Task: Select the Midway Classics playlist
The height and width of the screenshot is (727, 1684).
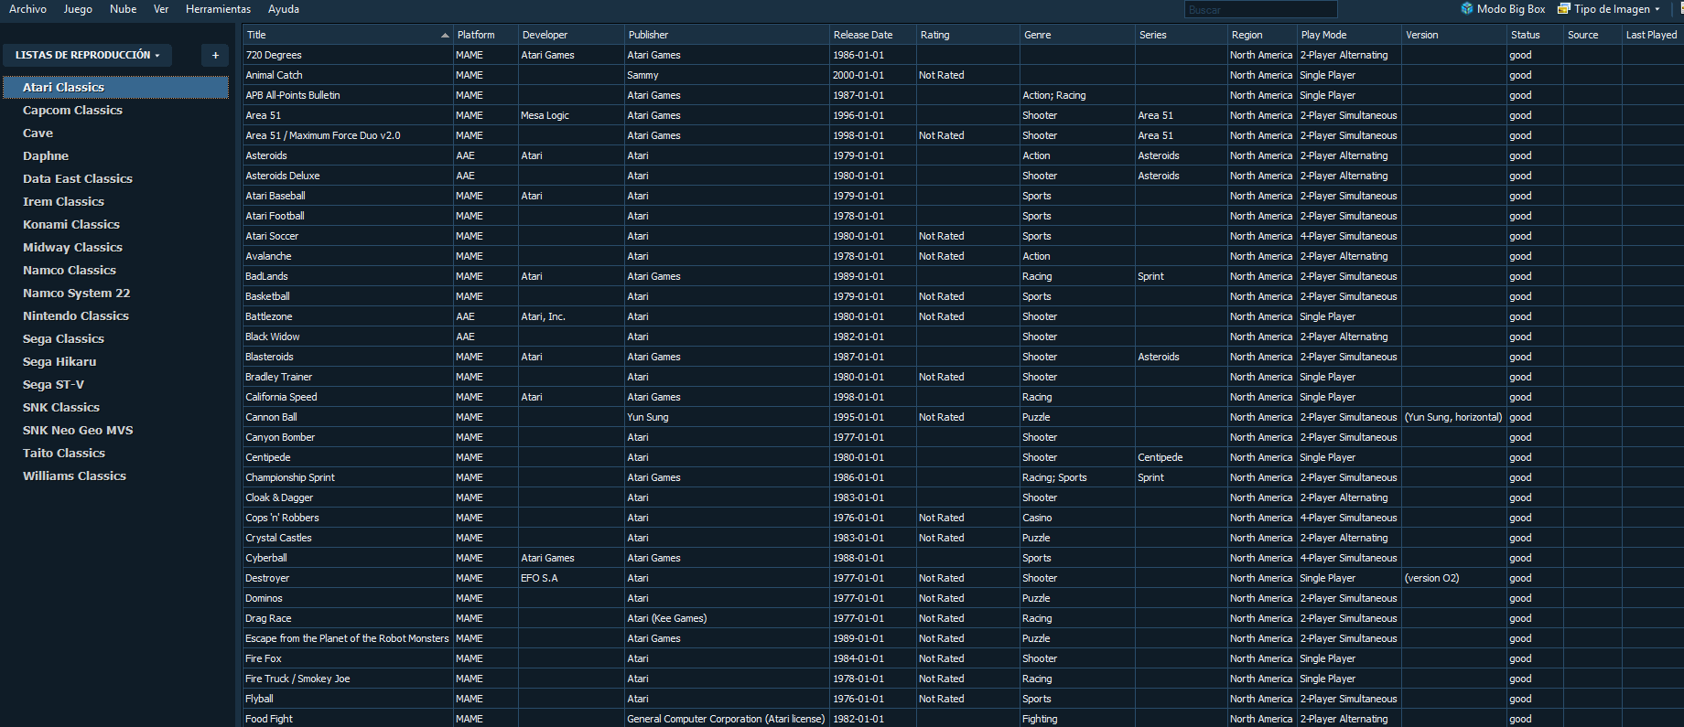Action: tap(72, 247)
